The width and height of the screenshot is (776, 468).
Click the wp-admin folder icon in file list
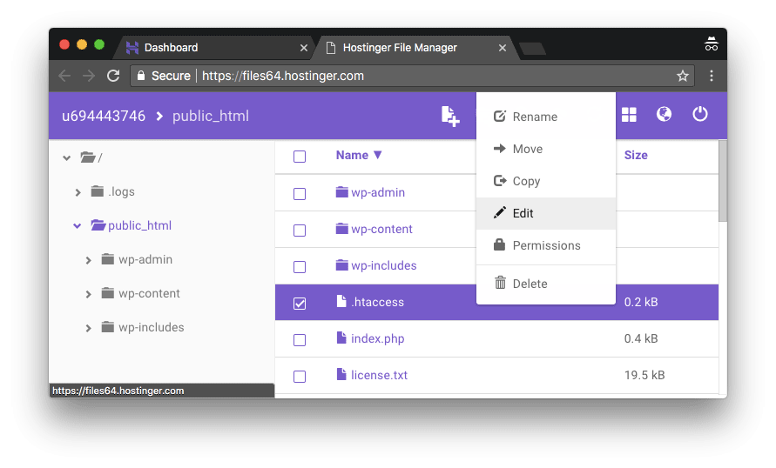pos(342,191)
